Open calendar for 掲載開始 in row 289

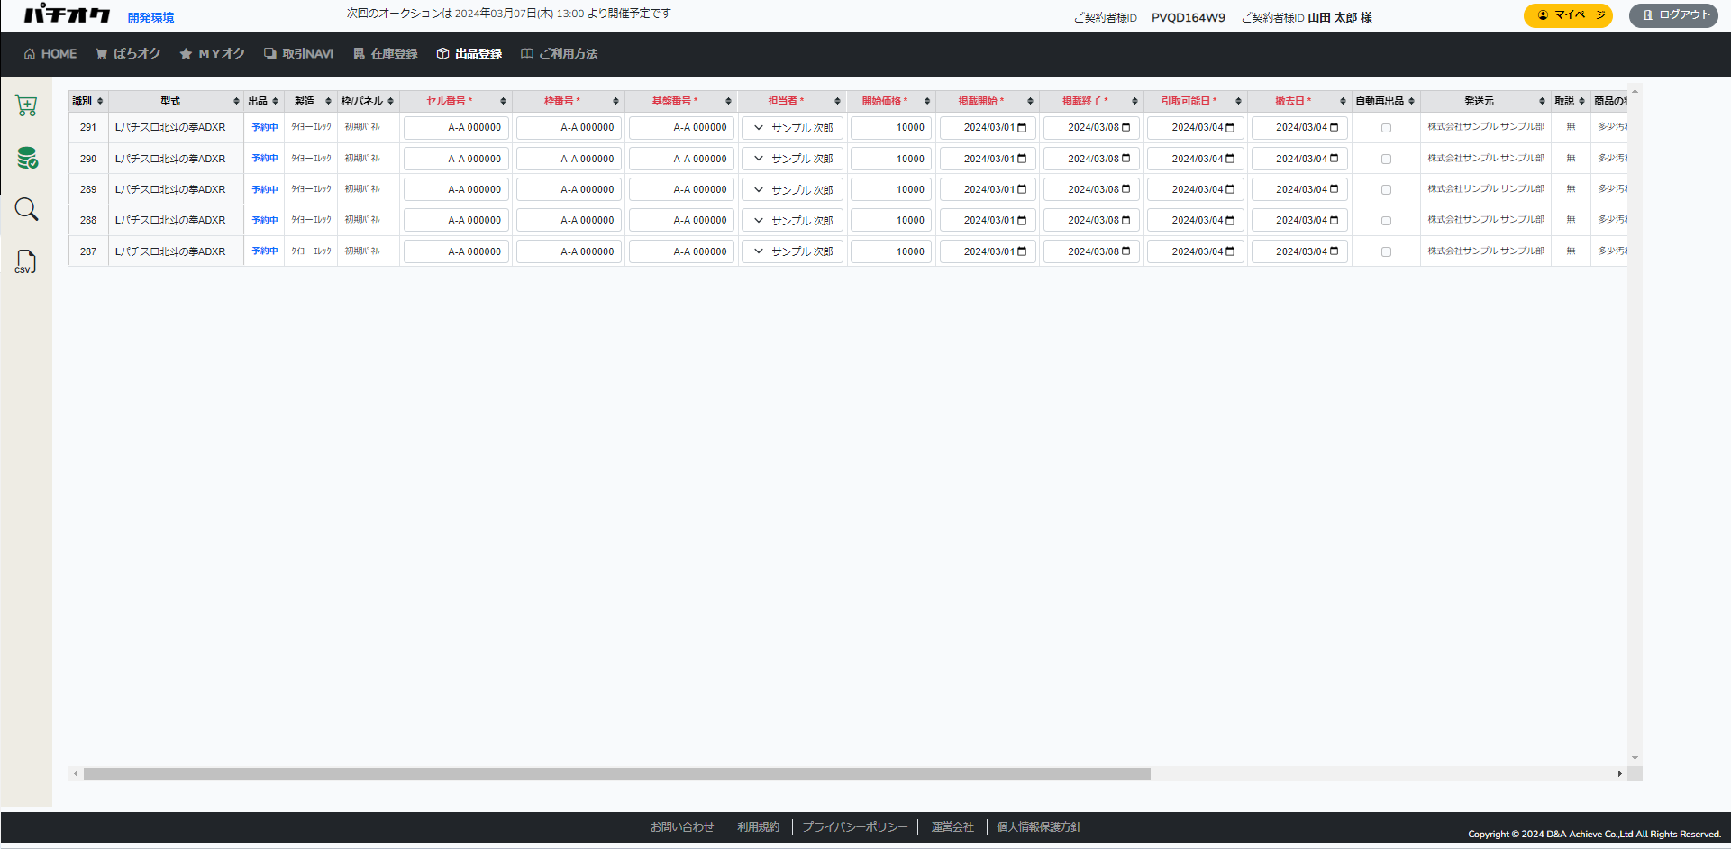(x=1022, y=189)
